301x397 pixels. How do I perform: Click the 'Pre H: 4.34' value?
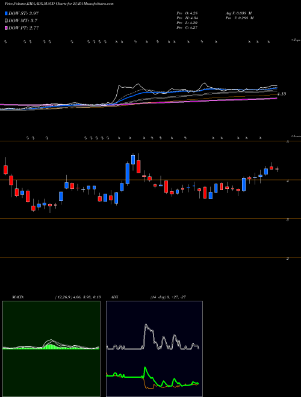point(187,18)
